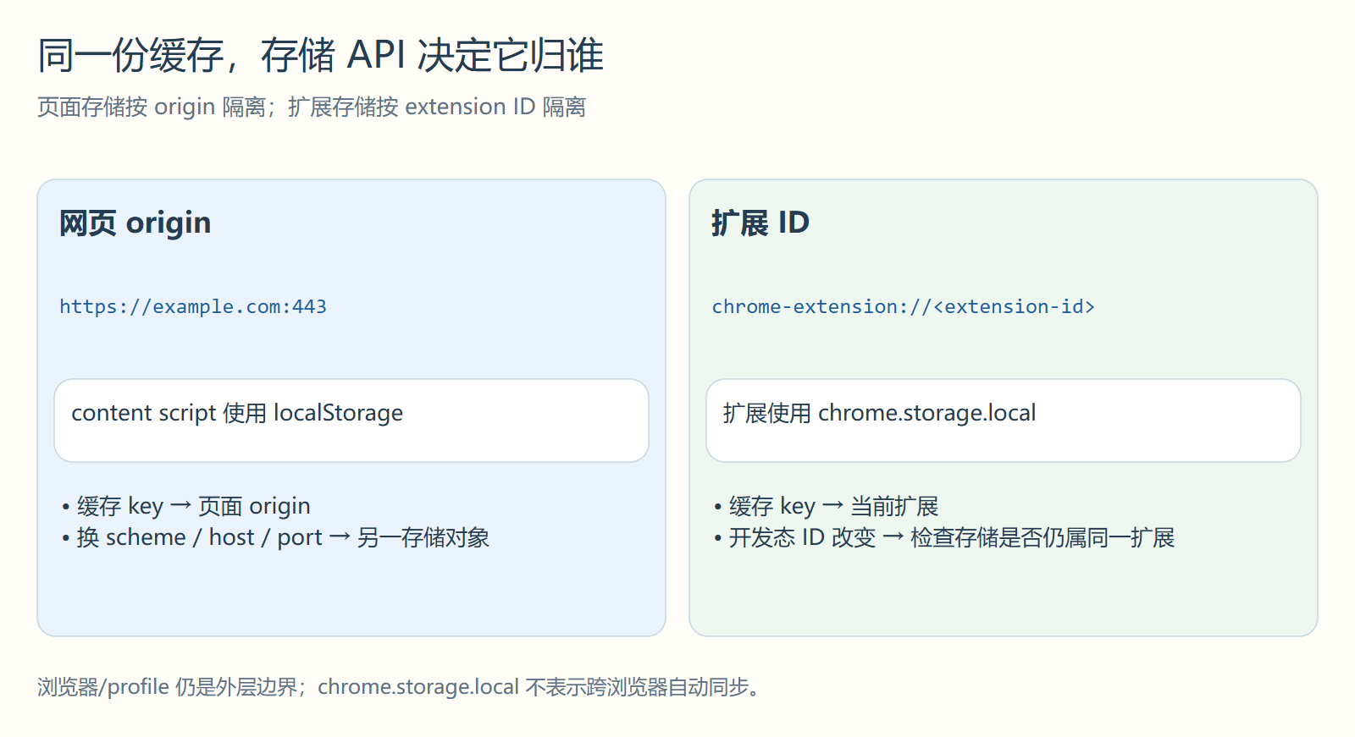Select the text "chrome-extension://<extension-id>"
1355x737 pixels.
[904, 306]
